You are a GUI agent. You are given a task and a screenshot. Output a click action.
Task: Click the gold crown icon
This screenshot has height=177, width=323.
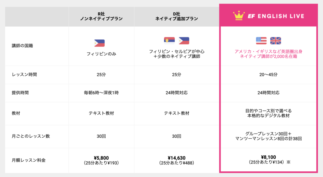(239, 16)
